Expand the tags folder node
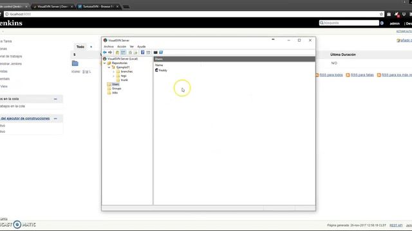Viewport: 412px width, 231px height. click(113, 76)
